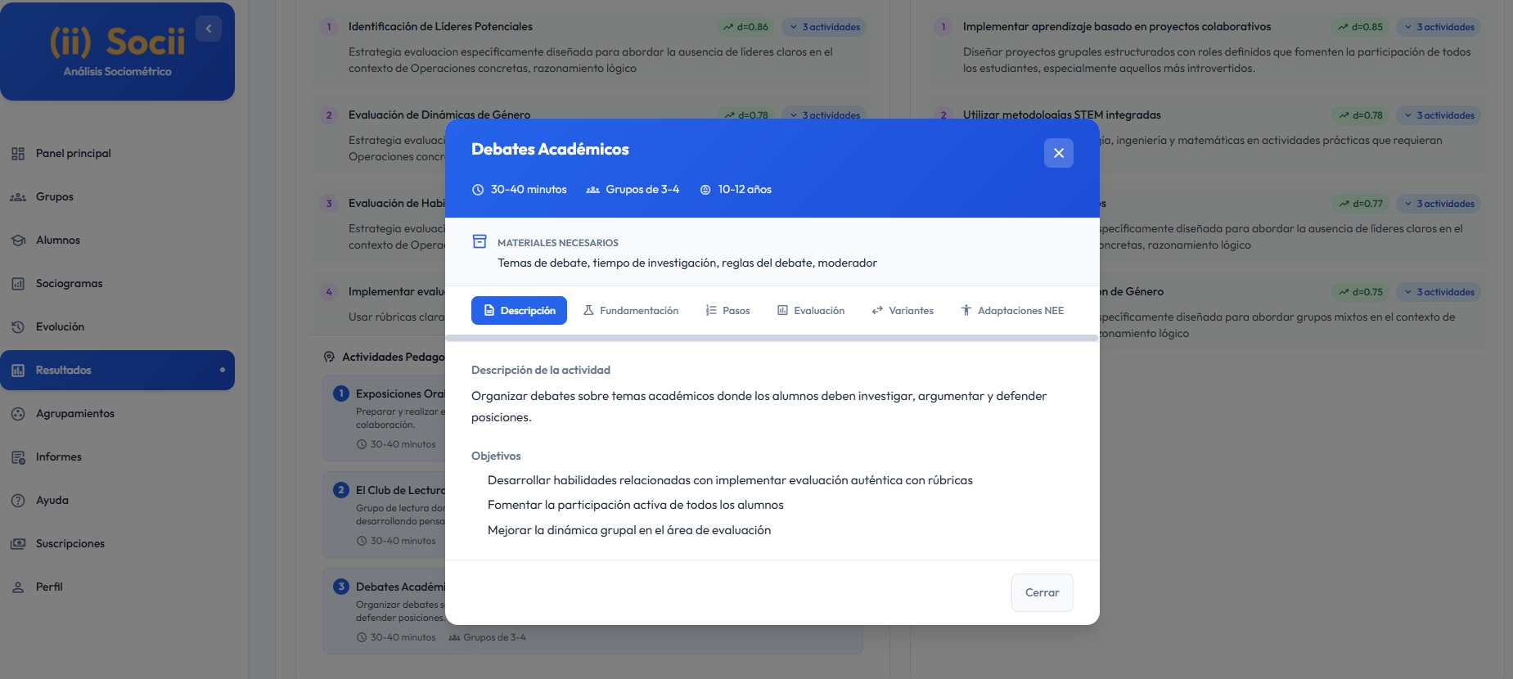This screenshot has height=679, width=1513.
Task: Expand 3 actividades for aprendizaje basado en proyectos
Action: point(1439,27)
